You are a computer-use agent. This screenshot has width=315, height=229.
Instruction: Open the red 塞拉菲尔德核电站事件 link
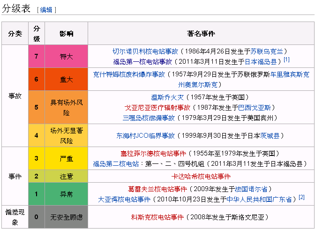pos(153,154)
